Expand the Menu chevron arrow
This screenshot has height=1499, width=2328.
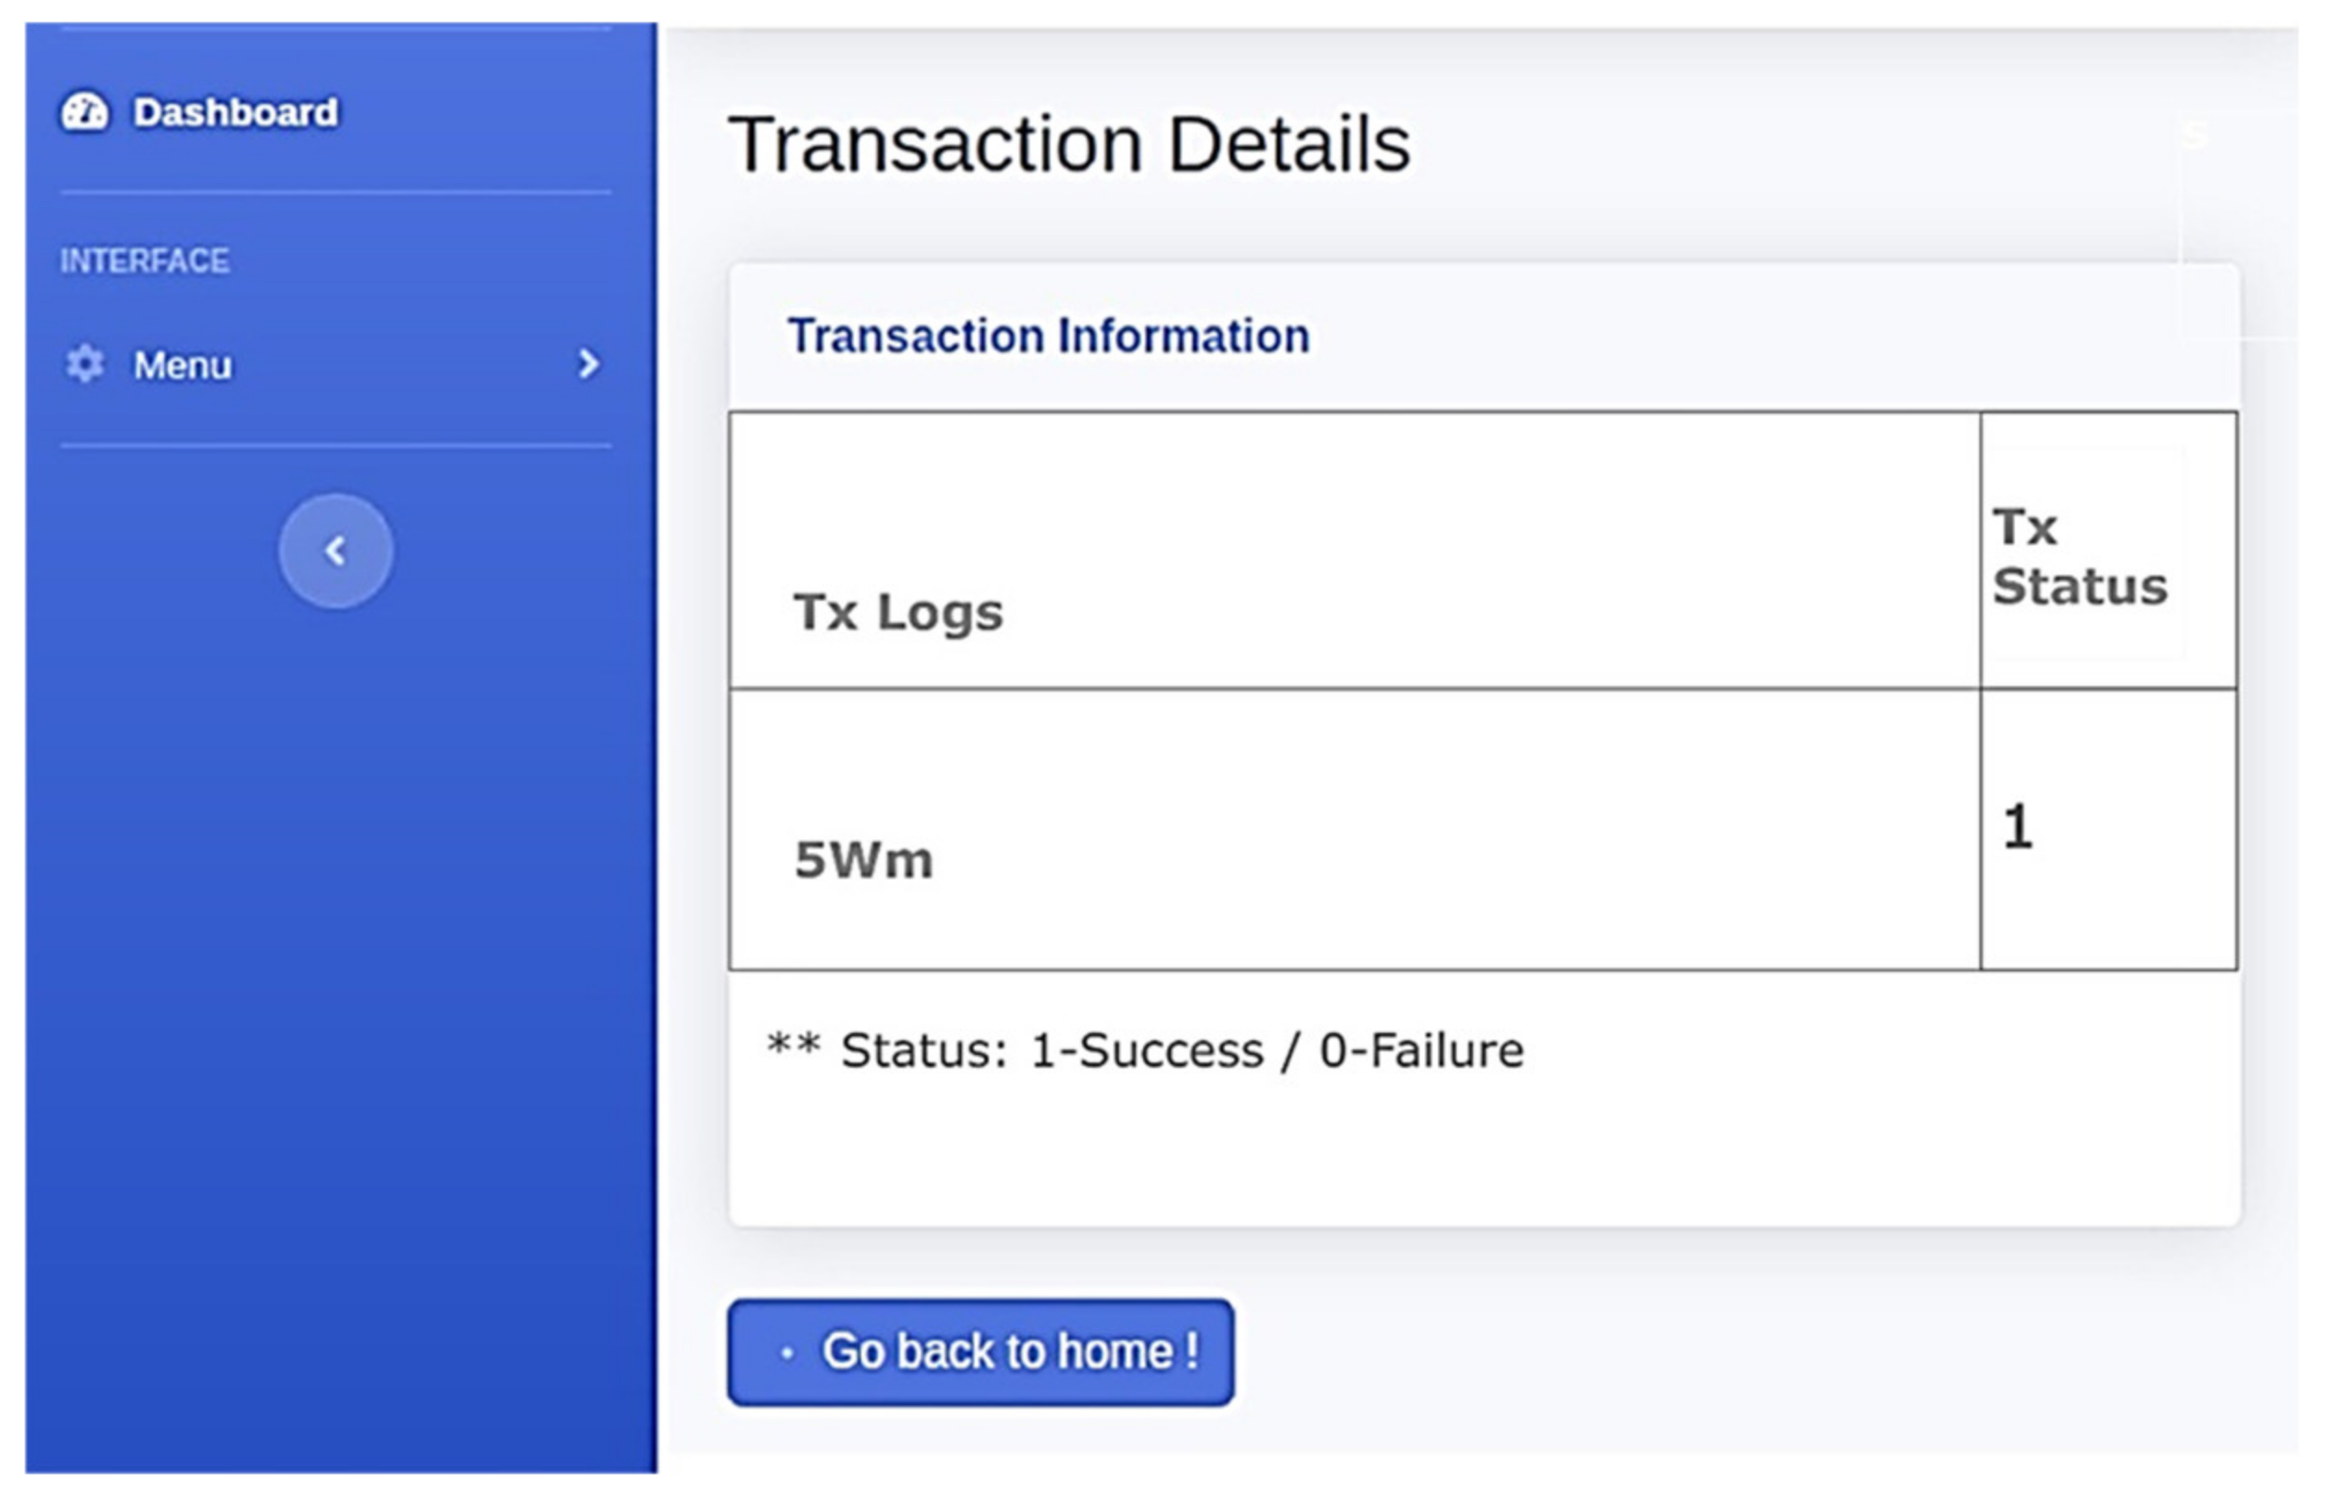[588, 364]
